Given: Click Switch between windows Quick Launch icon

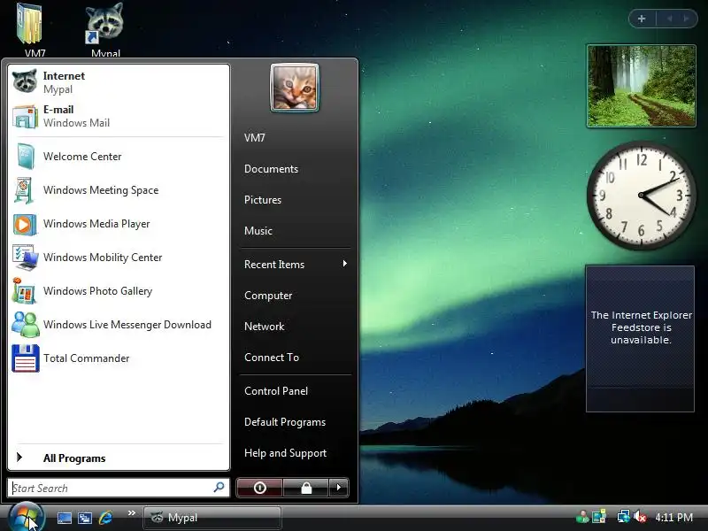Looking at the screenshot, I should (85, 518).
